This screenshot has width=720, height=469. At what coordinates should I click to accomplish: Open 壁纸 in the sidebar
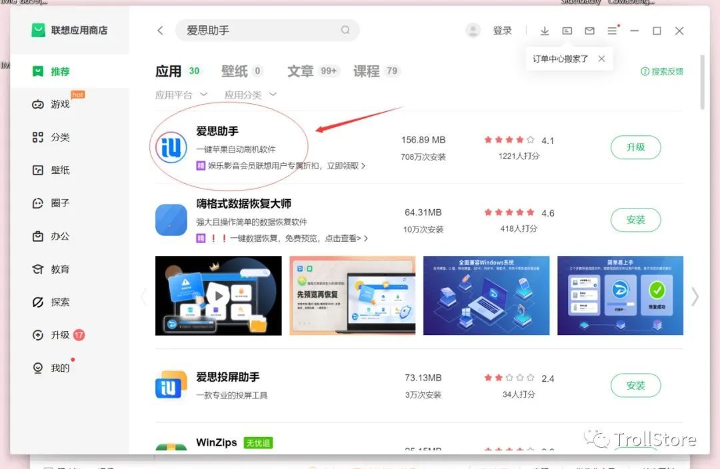pyautogui.click(x=70, y=171)
